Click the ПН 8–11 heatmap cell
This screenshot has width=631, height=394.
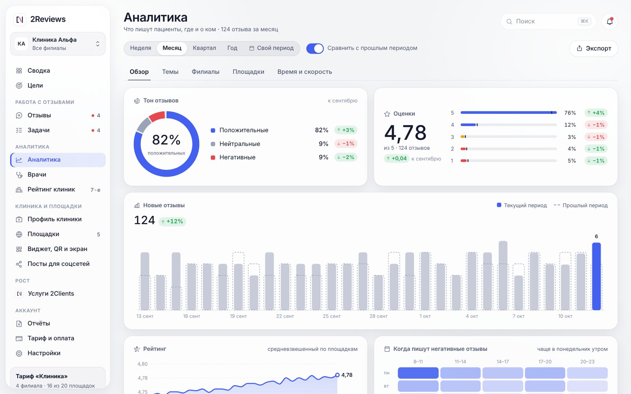coord(418,373)
